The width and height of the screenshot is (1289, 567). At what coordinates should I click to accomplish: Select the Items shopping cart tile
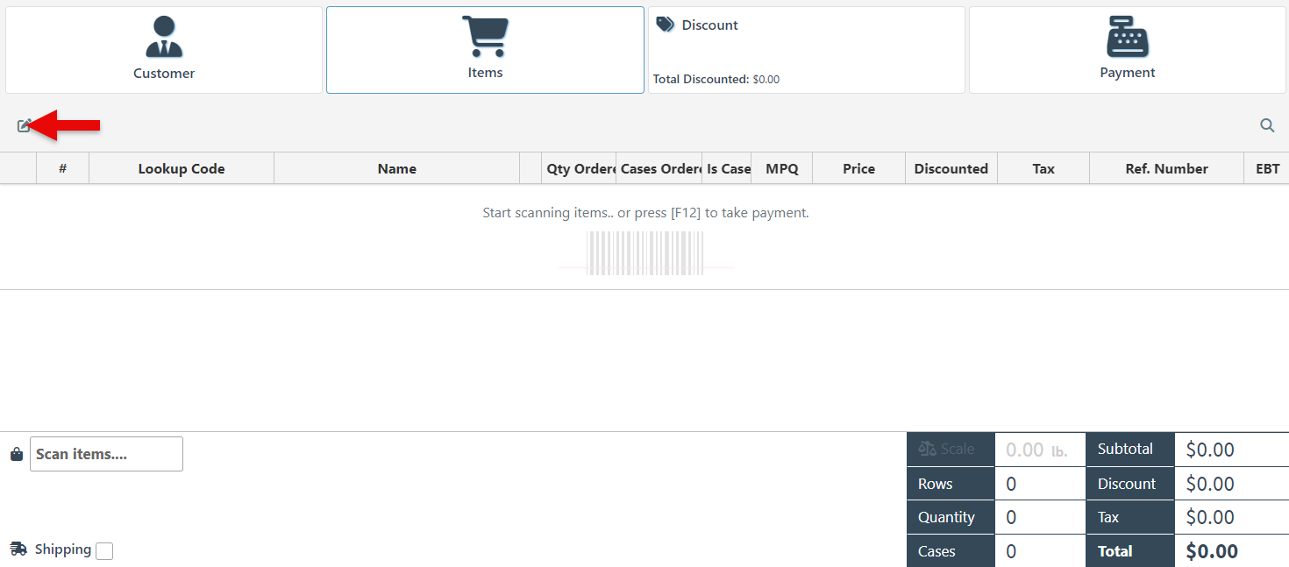485,50
